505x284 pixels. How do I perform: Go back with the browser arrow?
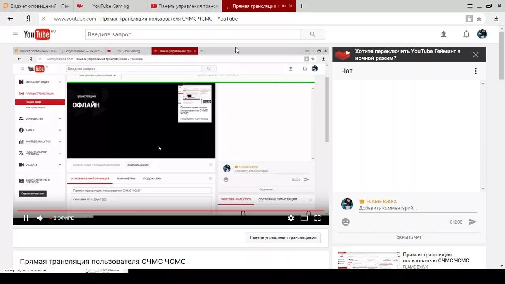(x=11, y=19)
